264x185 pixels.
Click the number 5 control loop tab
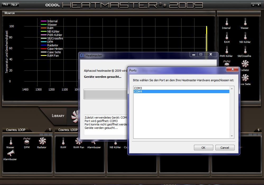(x=258, y=130)
